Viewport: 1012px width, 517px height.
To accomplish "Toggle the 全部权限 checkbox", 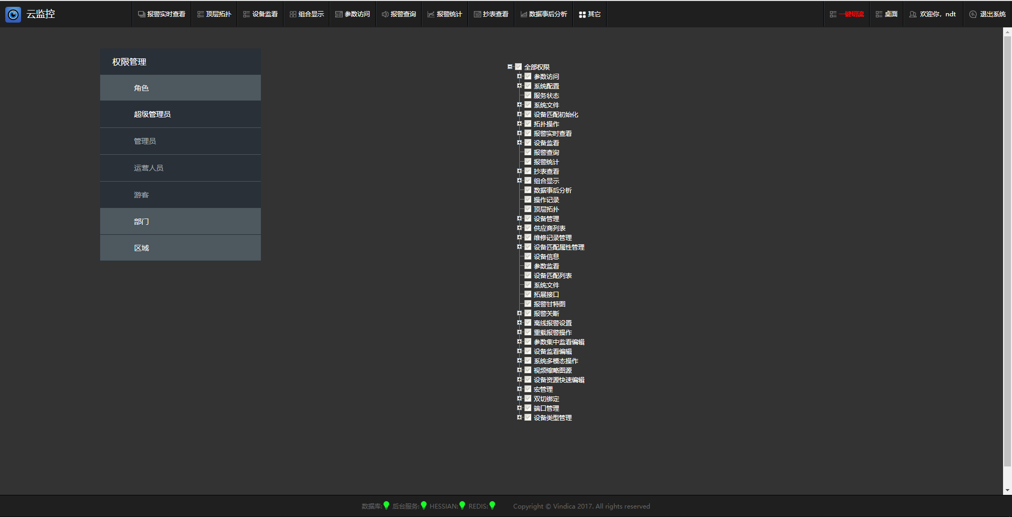I will pyautogui.click(x=519, y=67).
